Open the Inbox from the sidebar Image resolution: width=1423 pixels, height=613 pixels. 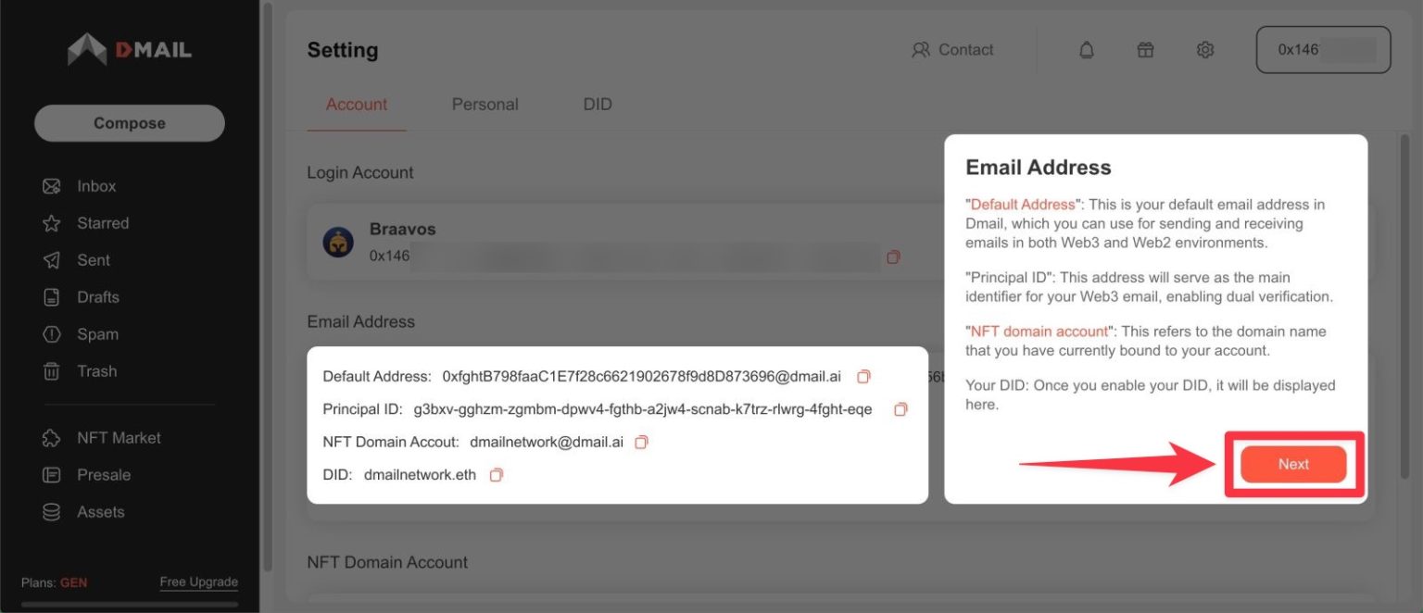click(95, 185)
